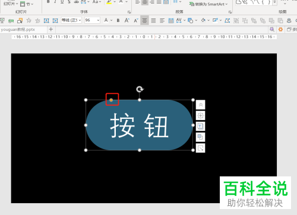Click the floating toolbar text T icon
Image resolution: width=297 pixels, height=215 pixels.
pyautogui.click(x=200, y=127)
